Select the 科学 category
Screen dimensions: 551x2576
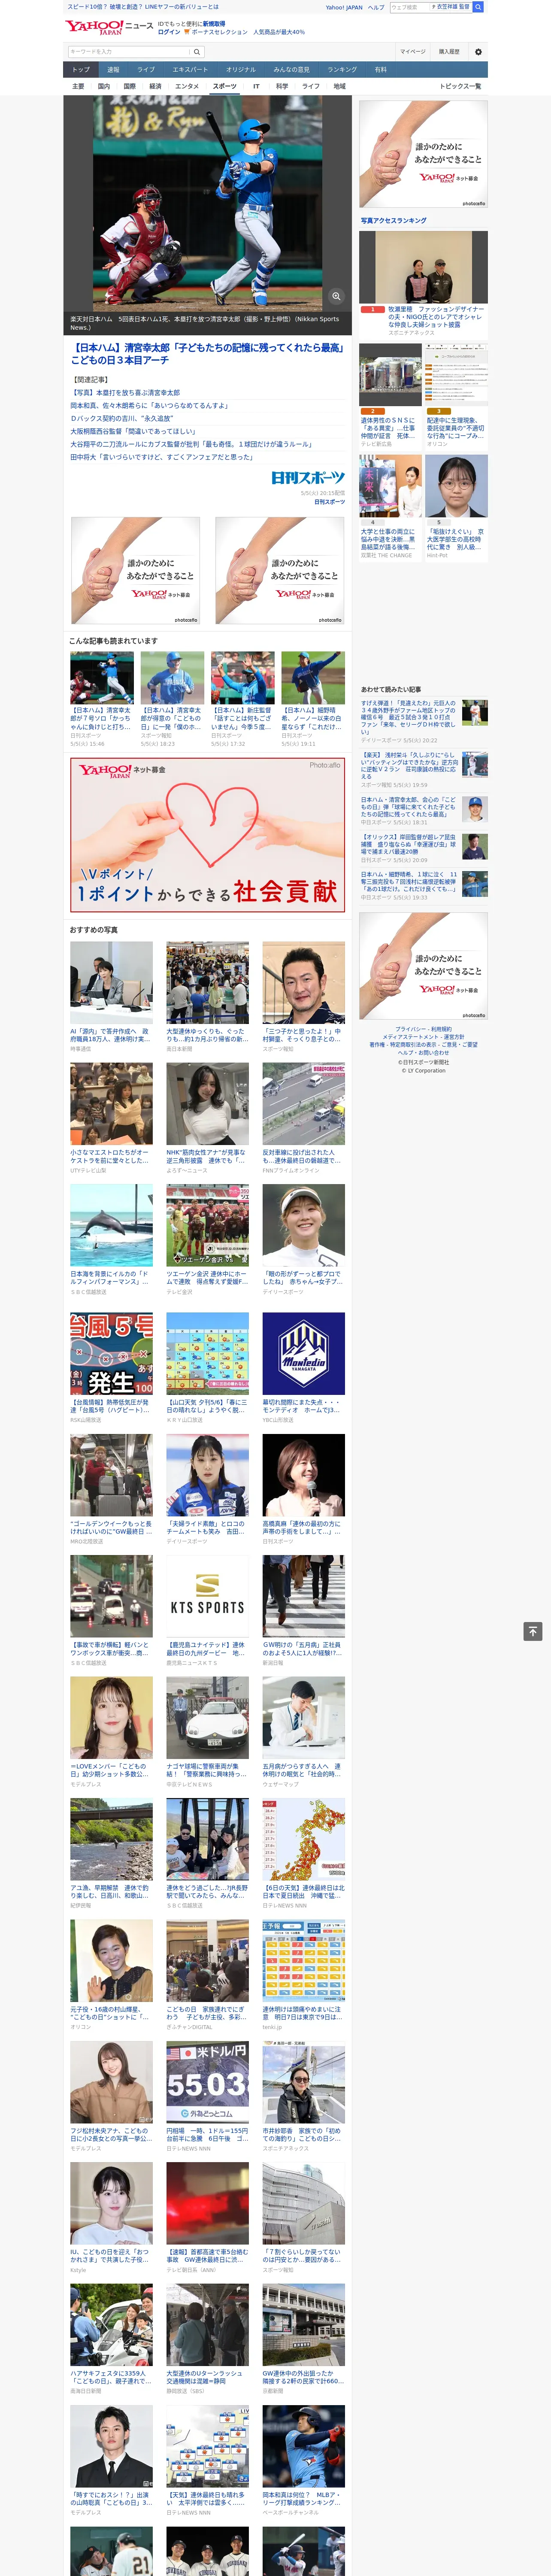coord(282,86)
